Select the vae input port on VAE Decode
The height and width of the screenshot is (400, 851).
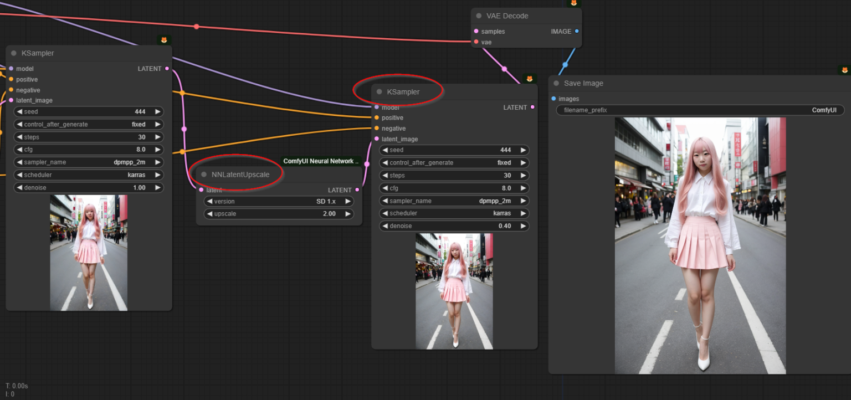[476, 42]
